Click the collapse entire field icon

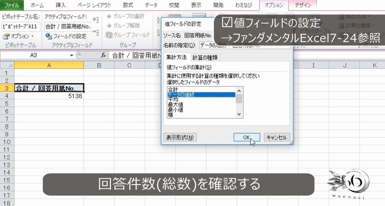(x=96, y=32)
